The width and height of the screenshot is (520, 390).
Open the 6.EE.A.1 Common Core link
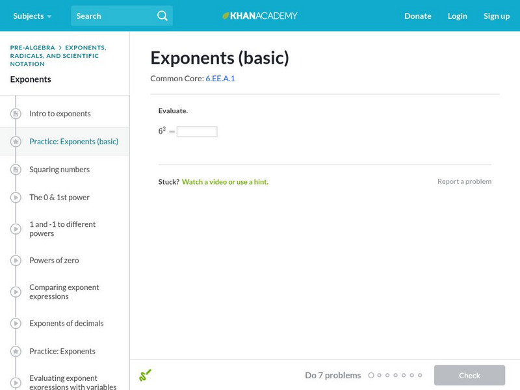[x=220, y=78]
